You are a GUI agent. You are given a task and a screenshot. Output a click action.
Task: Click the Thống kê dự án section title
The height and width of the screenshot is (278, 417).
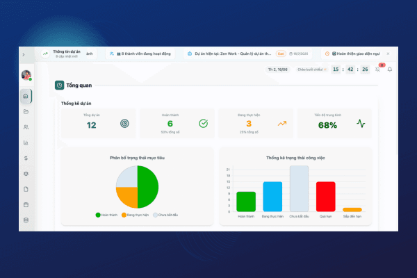pos(76,104)
